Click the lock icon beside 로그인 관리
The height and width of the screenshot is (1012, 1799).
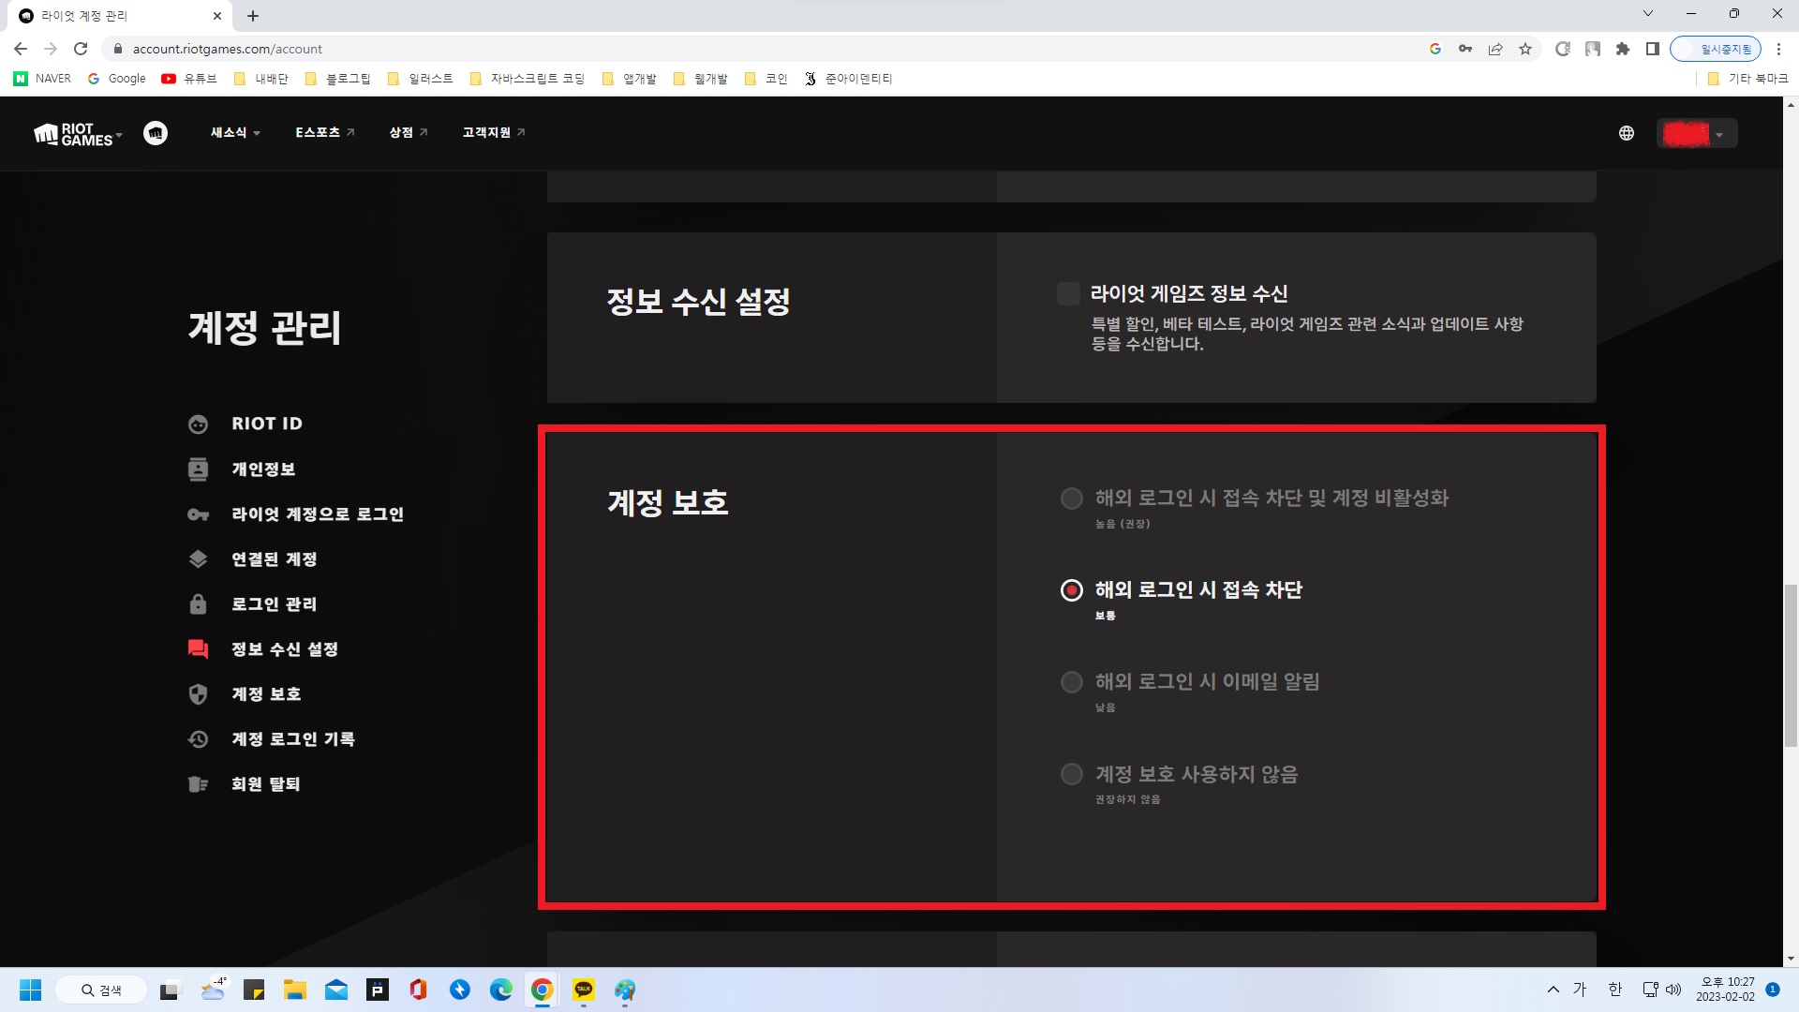tap(198, 604)
